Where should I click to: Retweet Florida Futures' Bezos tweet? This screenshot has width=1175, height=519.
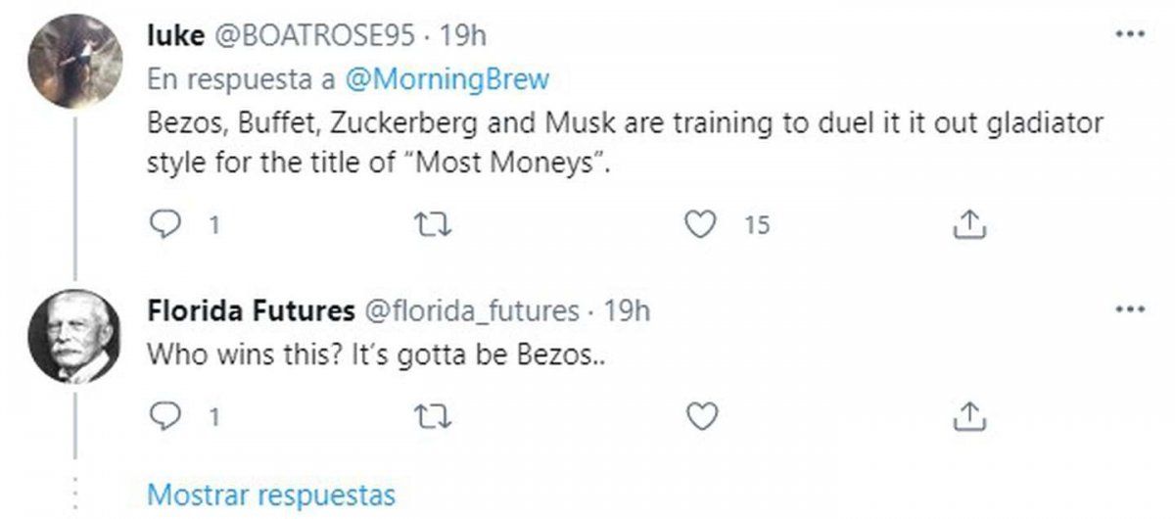431,417
